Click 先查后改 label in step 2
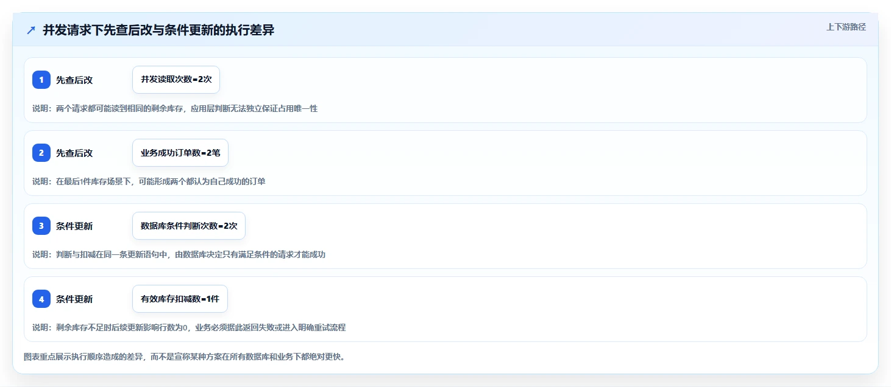891x387 pixels. [x=74, y=153]
